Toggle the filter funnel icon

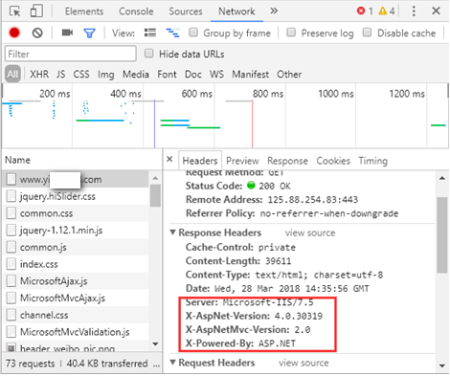tap(89, 33)
